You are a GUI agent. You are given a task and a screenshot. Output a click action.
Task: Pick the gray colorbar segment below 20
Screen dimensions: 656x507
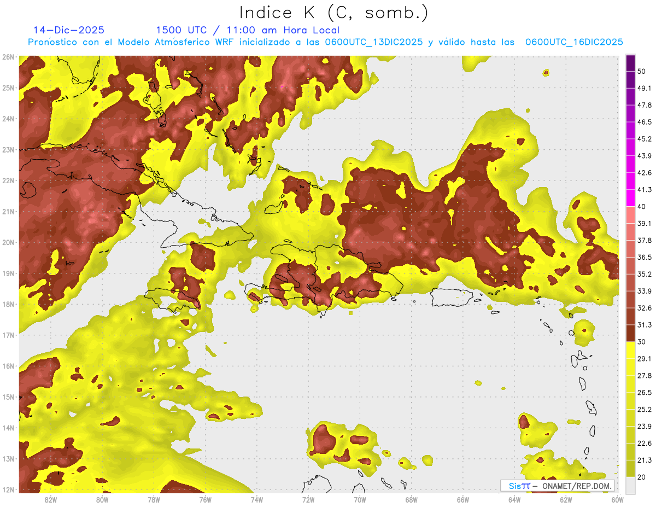pyautogui.click(x=630, y=485)
